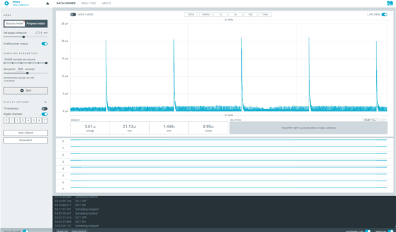Select the Ampere meter mode
Viewport: 396px width, 232px height.
tap(36, 24)
